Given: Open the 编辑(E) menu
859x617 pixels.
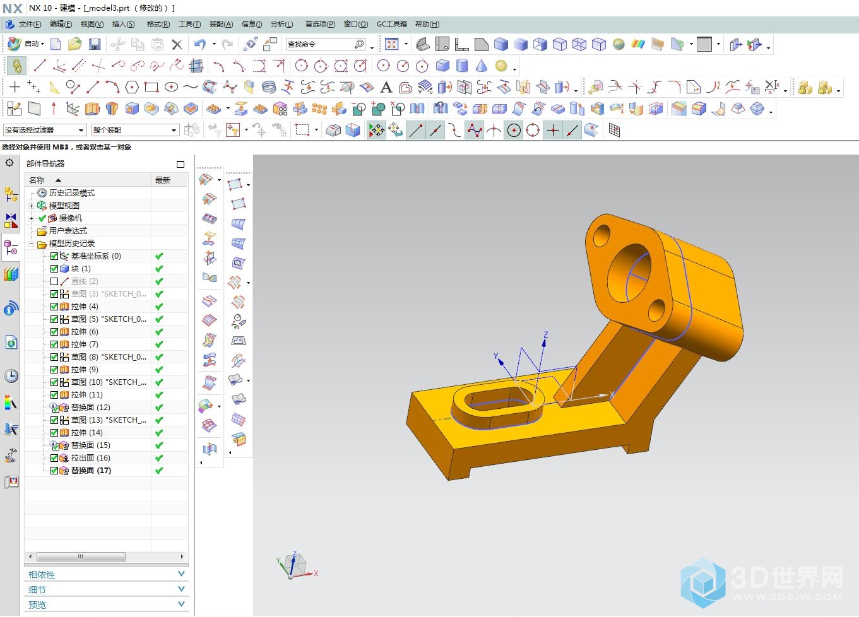Looking at the screenshot, I should click(x=61, y=24).
